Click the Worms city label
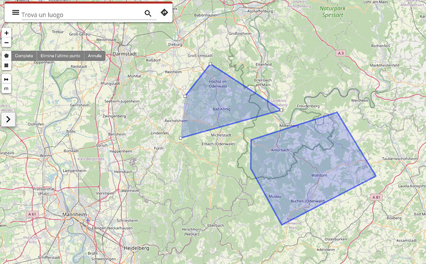 click(46, 156)
